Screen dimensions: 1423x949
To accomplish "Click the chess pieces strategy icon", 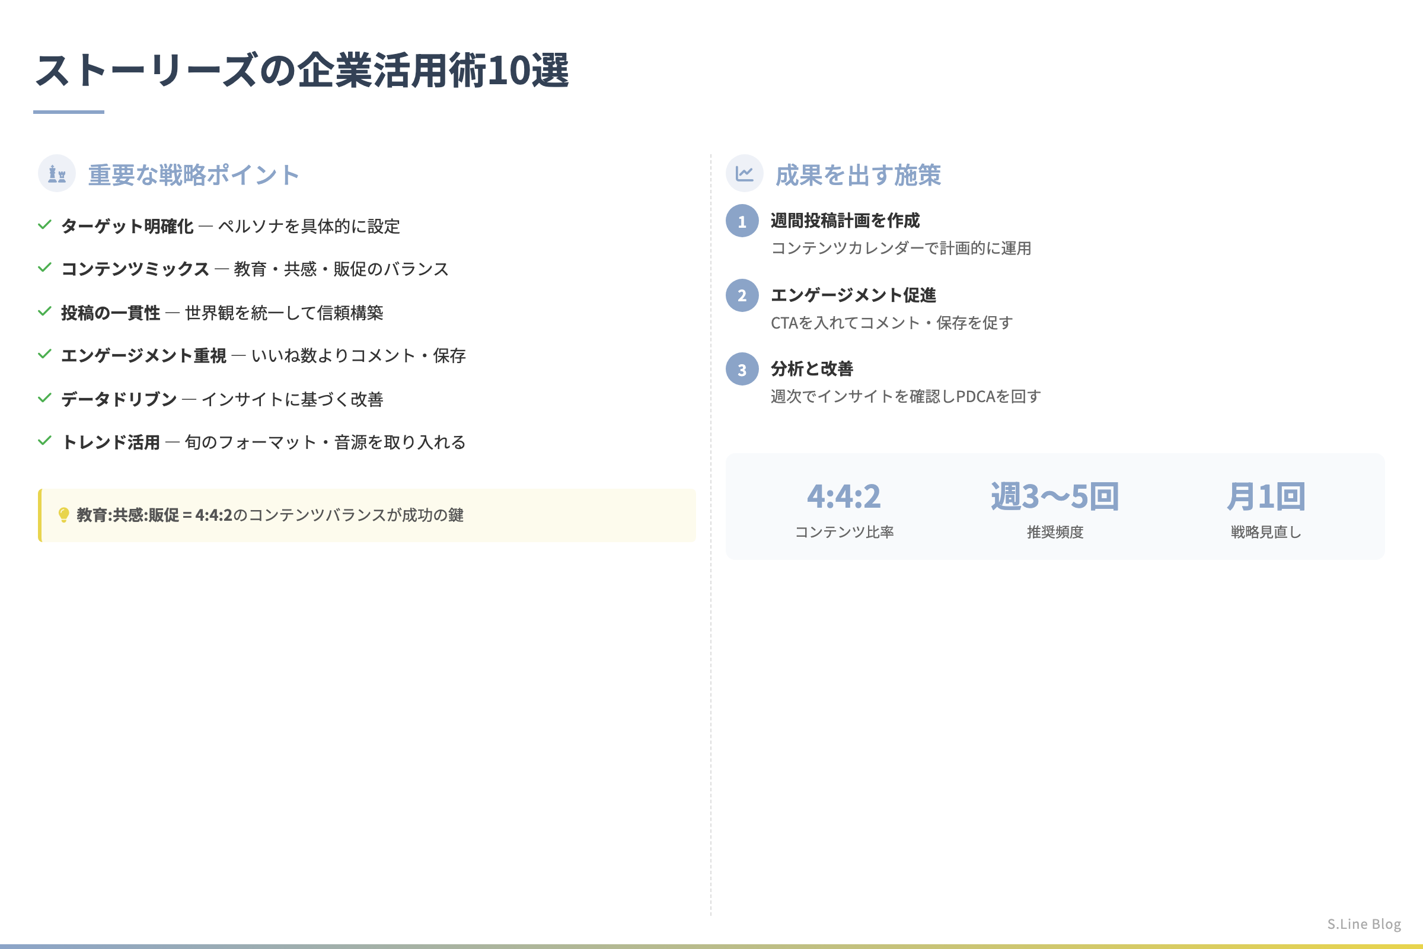I will point(57,174).
